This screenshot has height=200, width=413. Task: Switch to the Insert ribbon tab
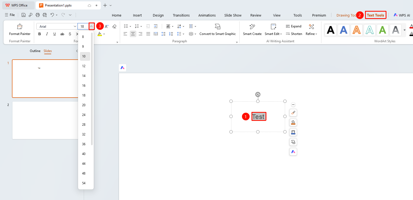[x=137, y=15]
